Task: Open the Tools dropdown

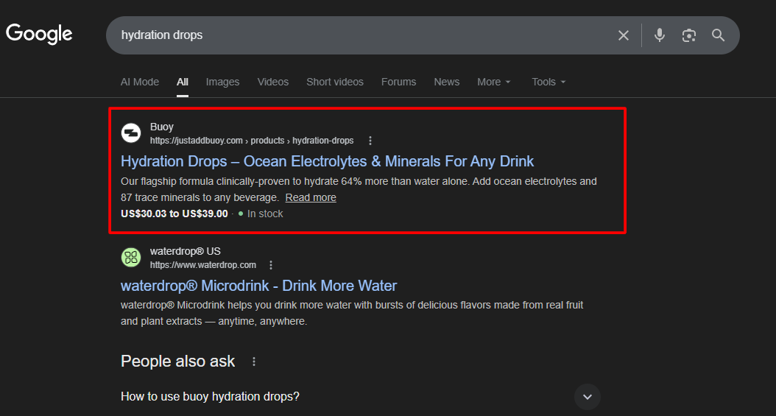Action: click(549, 82)
